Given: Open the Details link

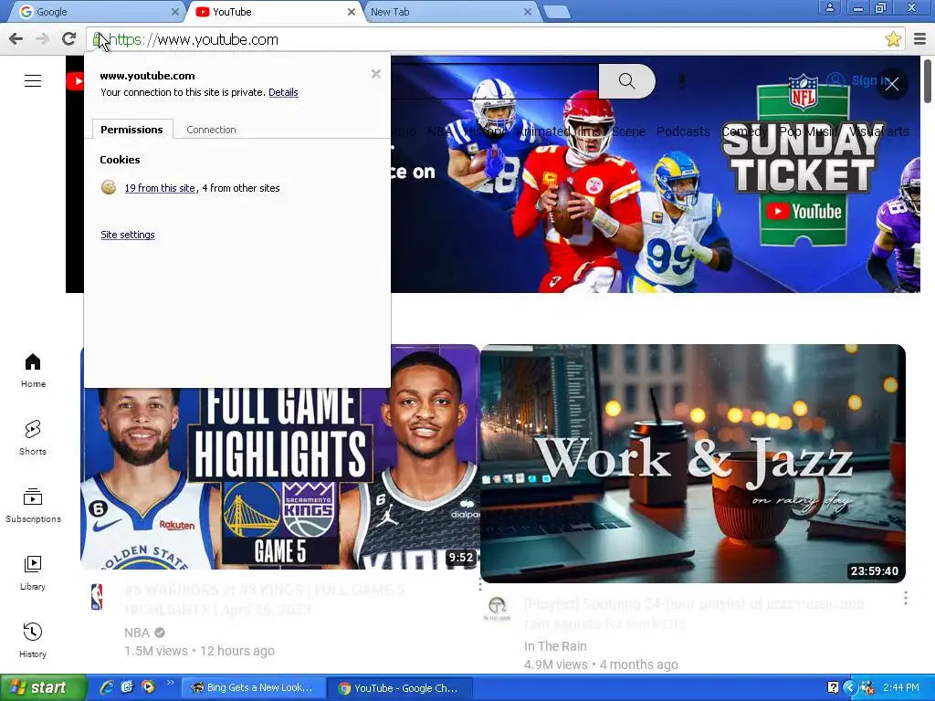Looking at the screenshot, I should (283, 92).
